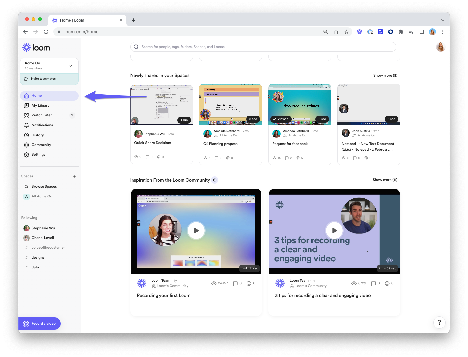The height and width of the screenshot is (357, 468).
Task: Bookmark this page with the star icon
Action: coord(347,32)
